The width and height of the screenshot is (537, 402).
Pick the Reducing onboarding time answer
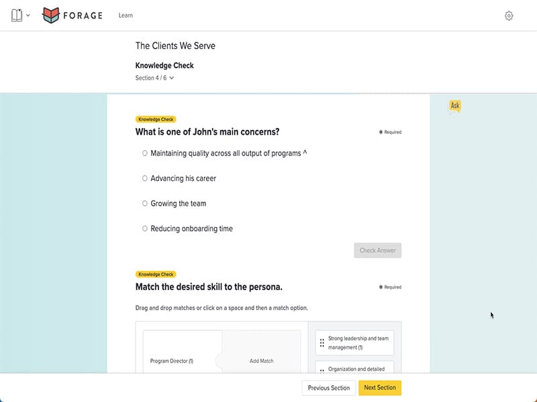tap(145, 229)
